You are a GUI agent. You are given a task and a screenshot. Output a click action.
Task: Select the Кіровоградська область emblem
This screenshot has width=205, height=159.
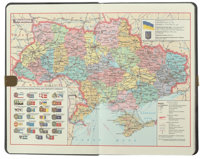pyautogui.click(x=41, y=109)
